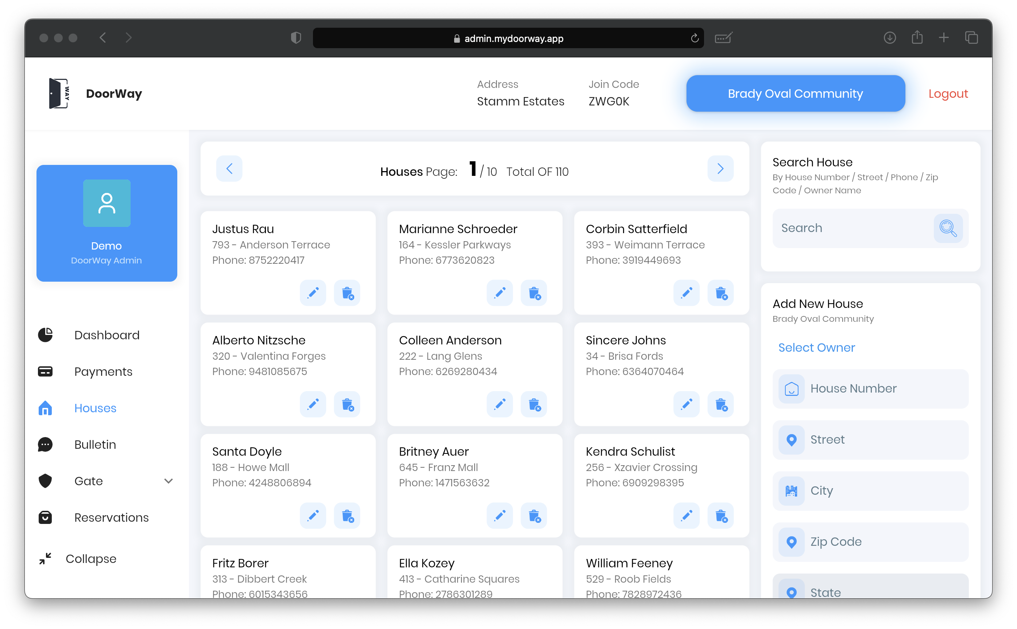Expand the Gate menu section
Screen dimensions: 1017x629
coord(168,481)
